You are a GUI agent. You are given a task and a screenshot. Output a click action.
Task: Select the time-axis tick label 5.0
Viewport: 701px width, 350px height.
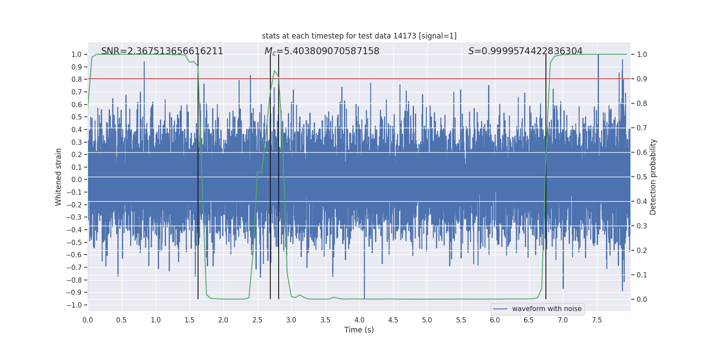[x=427, y=320]
